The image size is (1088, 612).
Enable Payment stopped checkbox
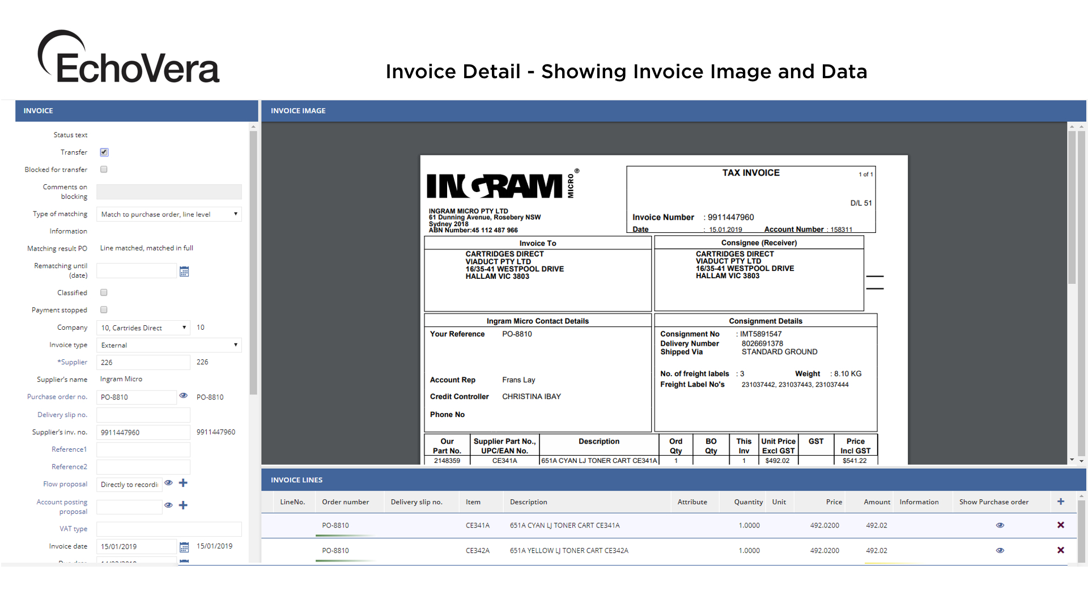[x=104, y=310]
